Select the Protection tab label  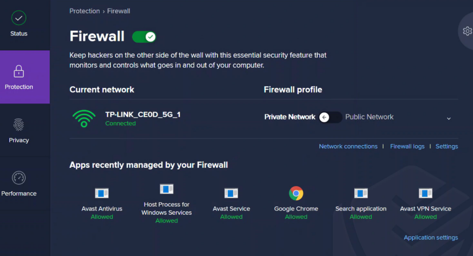click(x=18, y=87)
